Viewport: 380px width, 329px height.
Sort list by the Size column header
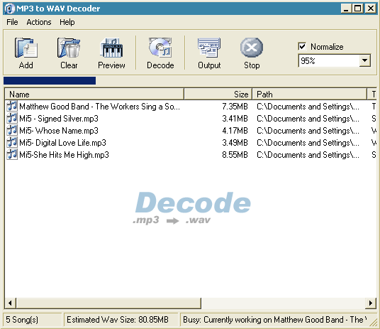[218, 94]
